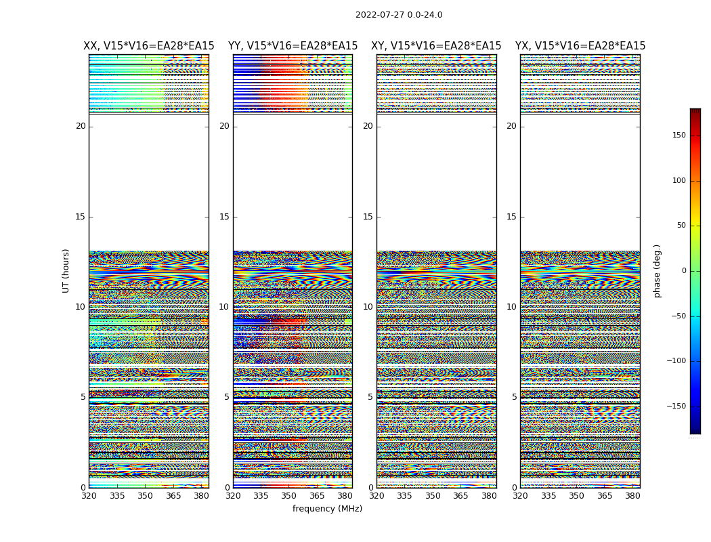Click the 5 hour tick of YX panel
The width and height of the screenshot is (711, 542).
tap(514, 397)
